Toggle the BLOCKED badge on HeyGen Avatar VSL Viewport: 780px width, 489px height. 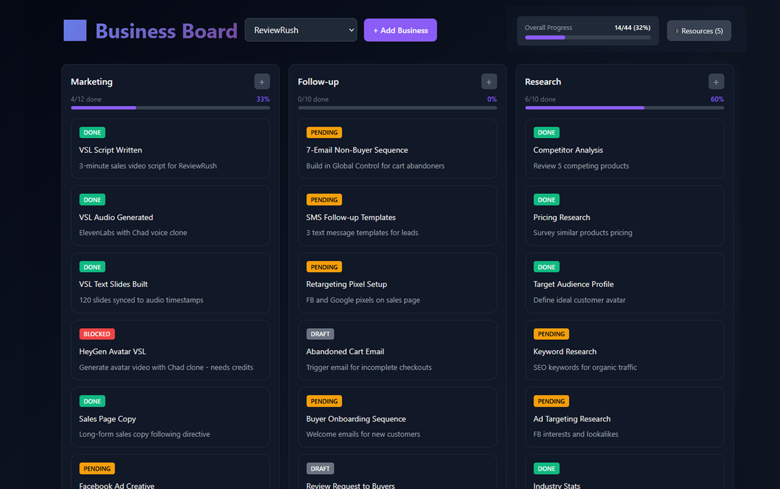coord(97,334)
